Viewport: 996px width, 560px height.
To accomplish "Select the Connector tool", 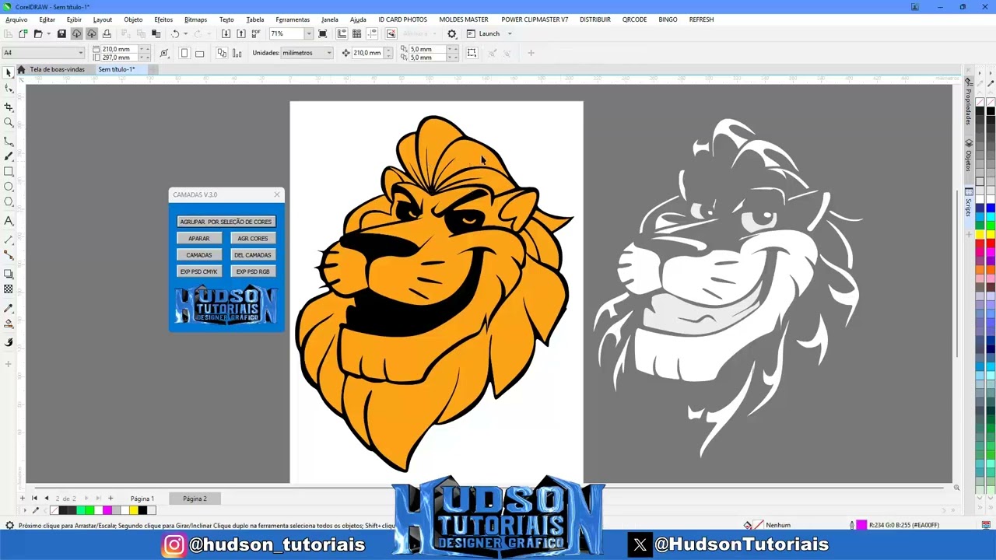I will [9, 255].
